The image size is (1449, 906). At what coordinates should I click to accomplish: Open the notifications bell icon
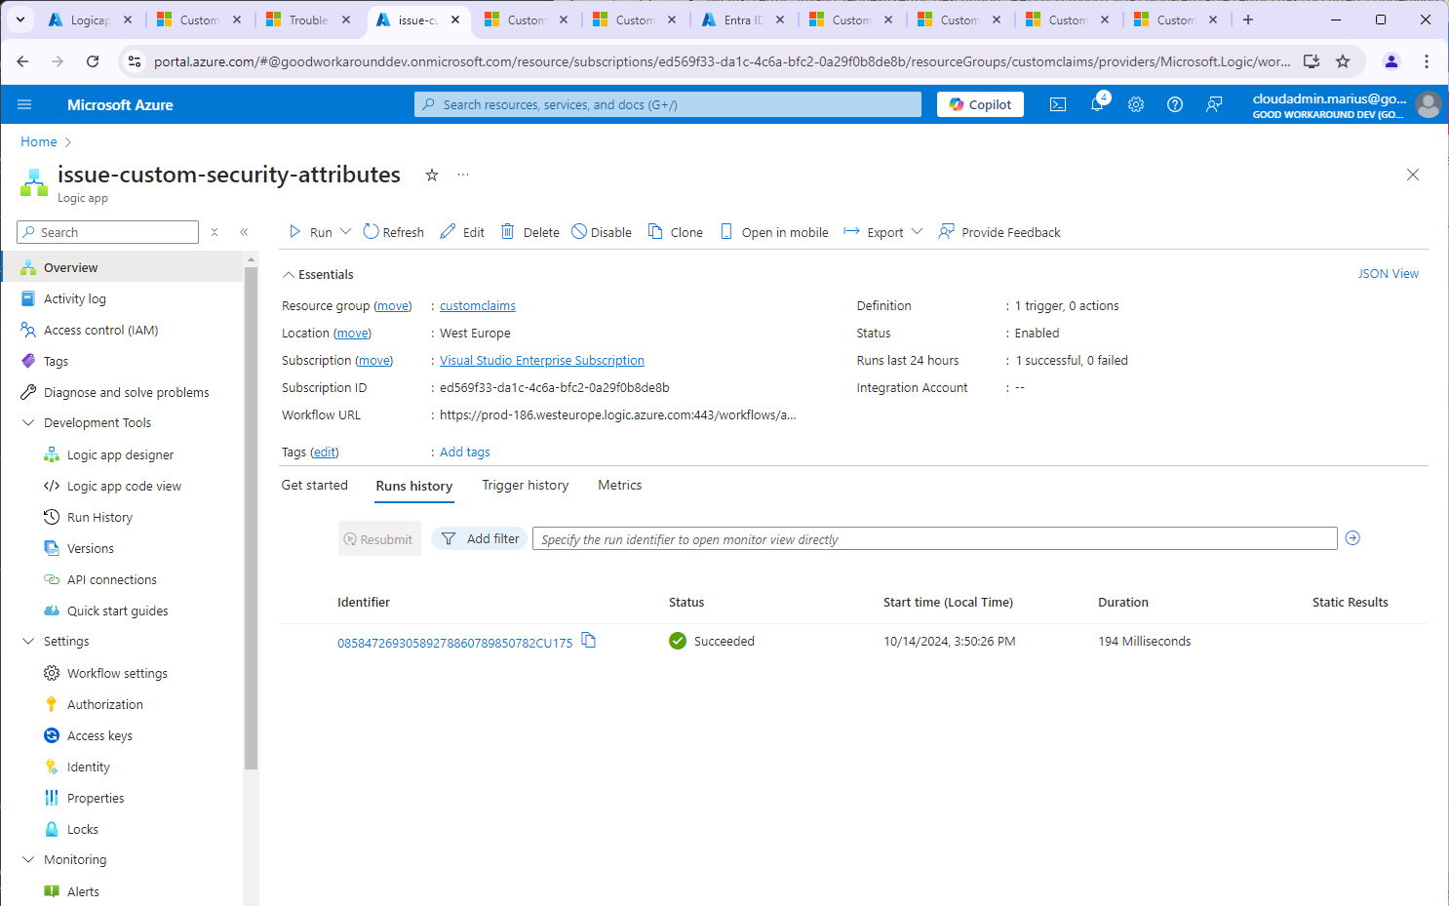1097,104
